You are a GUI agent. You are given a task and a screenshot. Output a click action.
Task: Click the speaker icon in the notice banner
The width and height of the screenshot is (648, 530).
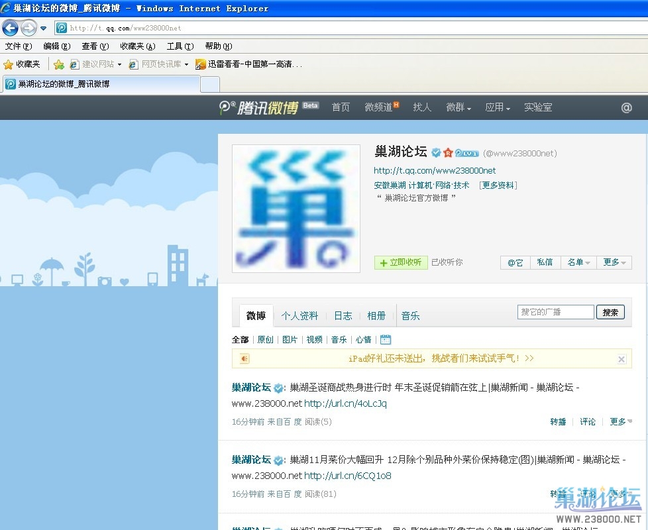pos(244,359)
